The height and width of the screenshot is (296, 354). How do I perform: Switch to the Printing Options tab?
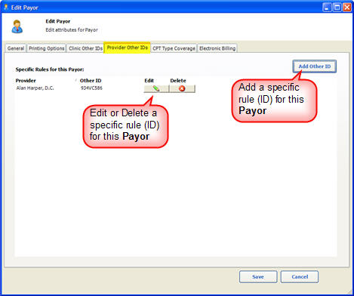[x=46, y=48]
